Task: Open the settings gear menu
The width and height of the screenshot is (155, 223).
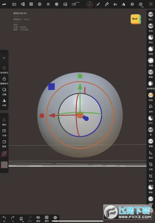Action: click(x=141, y=4)
